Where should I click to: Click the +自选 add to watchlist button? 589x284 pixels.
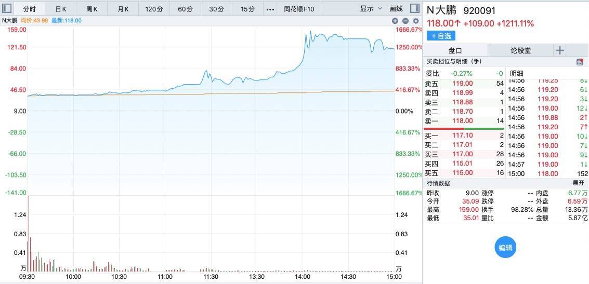441,36
